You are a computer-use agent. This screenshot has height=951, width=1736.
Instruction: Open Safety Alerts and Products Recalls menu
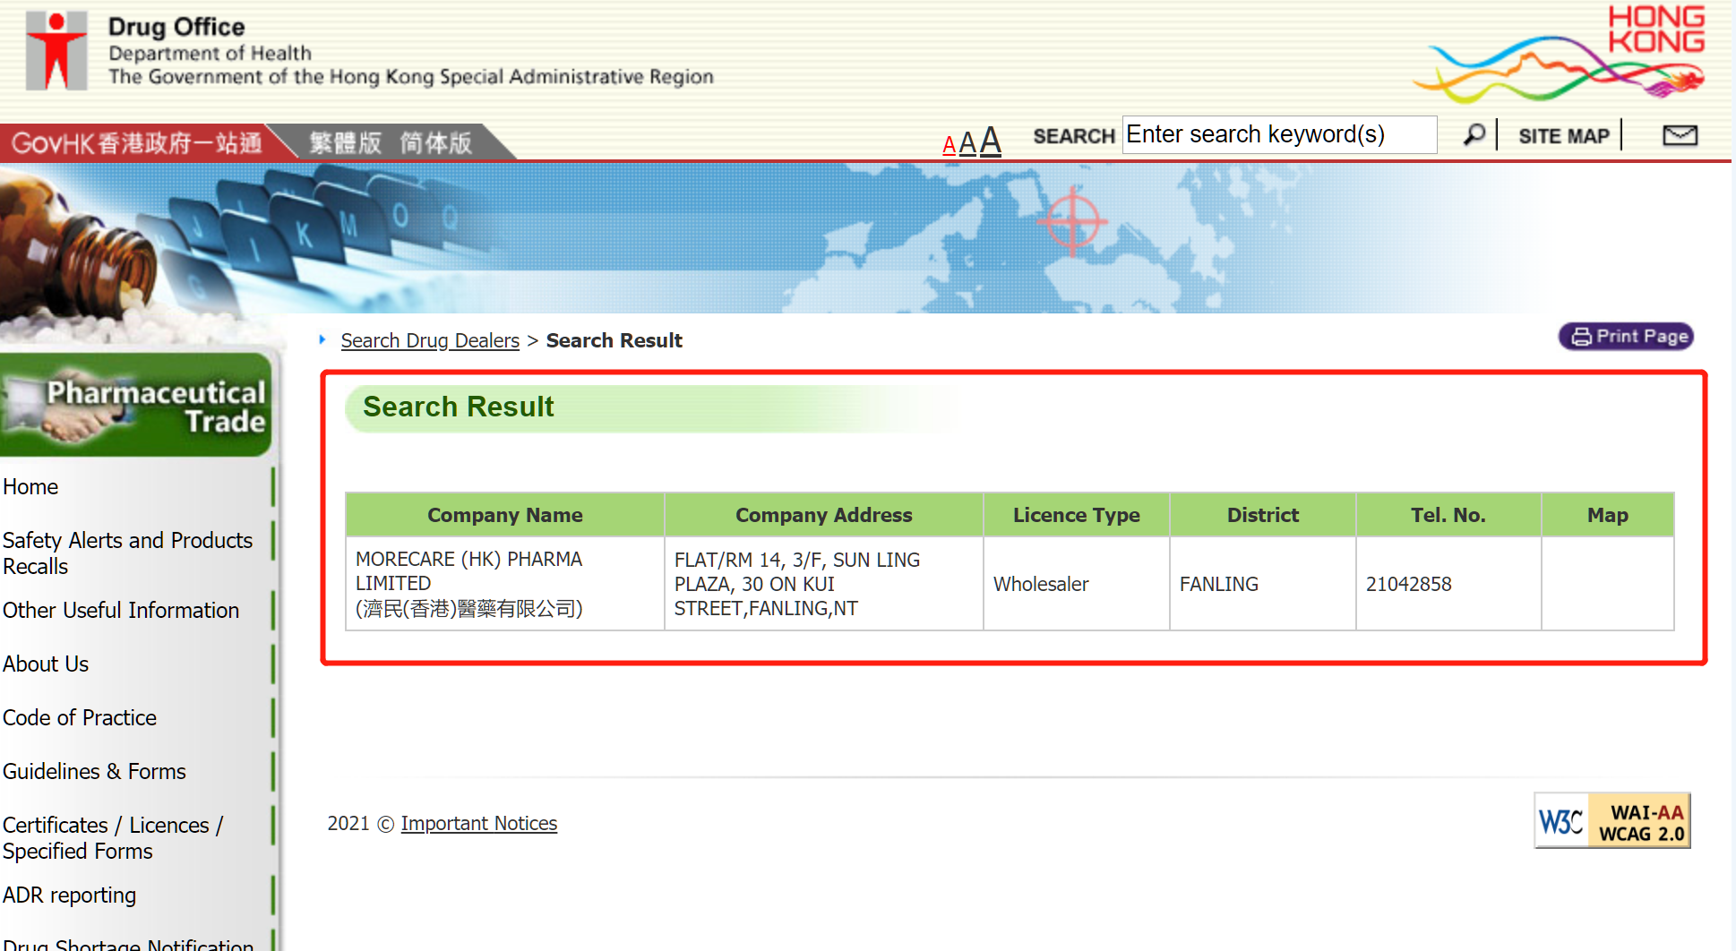tap(127, 553)
